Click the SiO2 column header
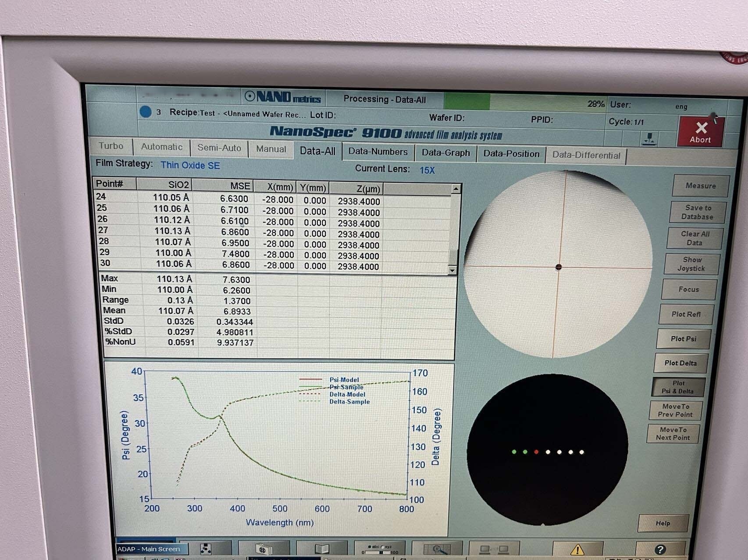Screen dimensions: 748x560 coord(164,184)
